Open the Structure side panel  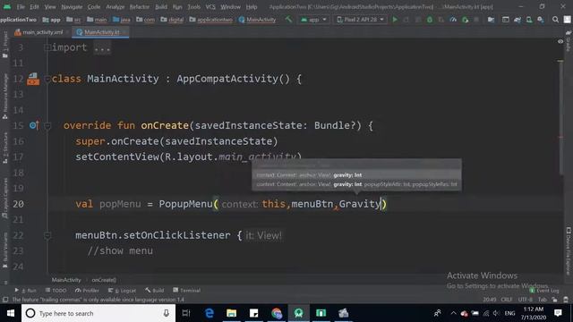tap(5, 148)
